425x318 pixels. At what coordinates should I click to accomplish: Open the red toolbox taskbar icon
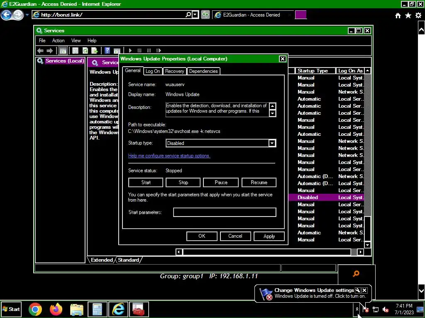click(x=139, y=309)
